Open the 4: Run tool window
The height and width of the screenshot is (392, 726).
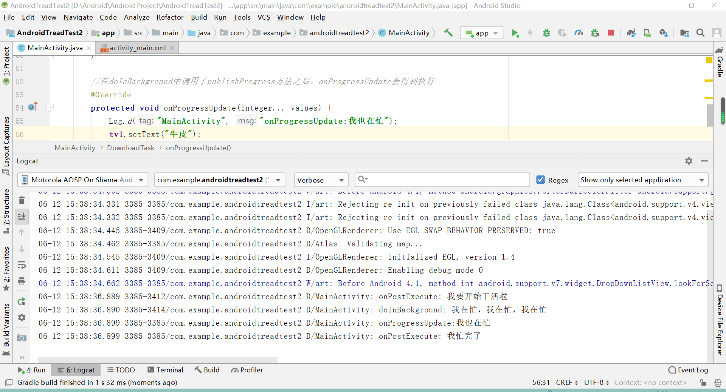(32, 370)
